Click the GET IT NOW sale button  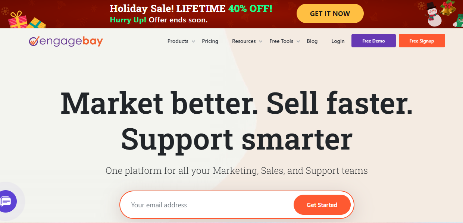[330, 14]
